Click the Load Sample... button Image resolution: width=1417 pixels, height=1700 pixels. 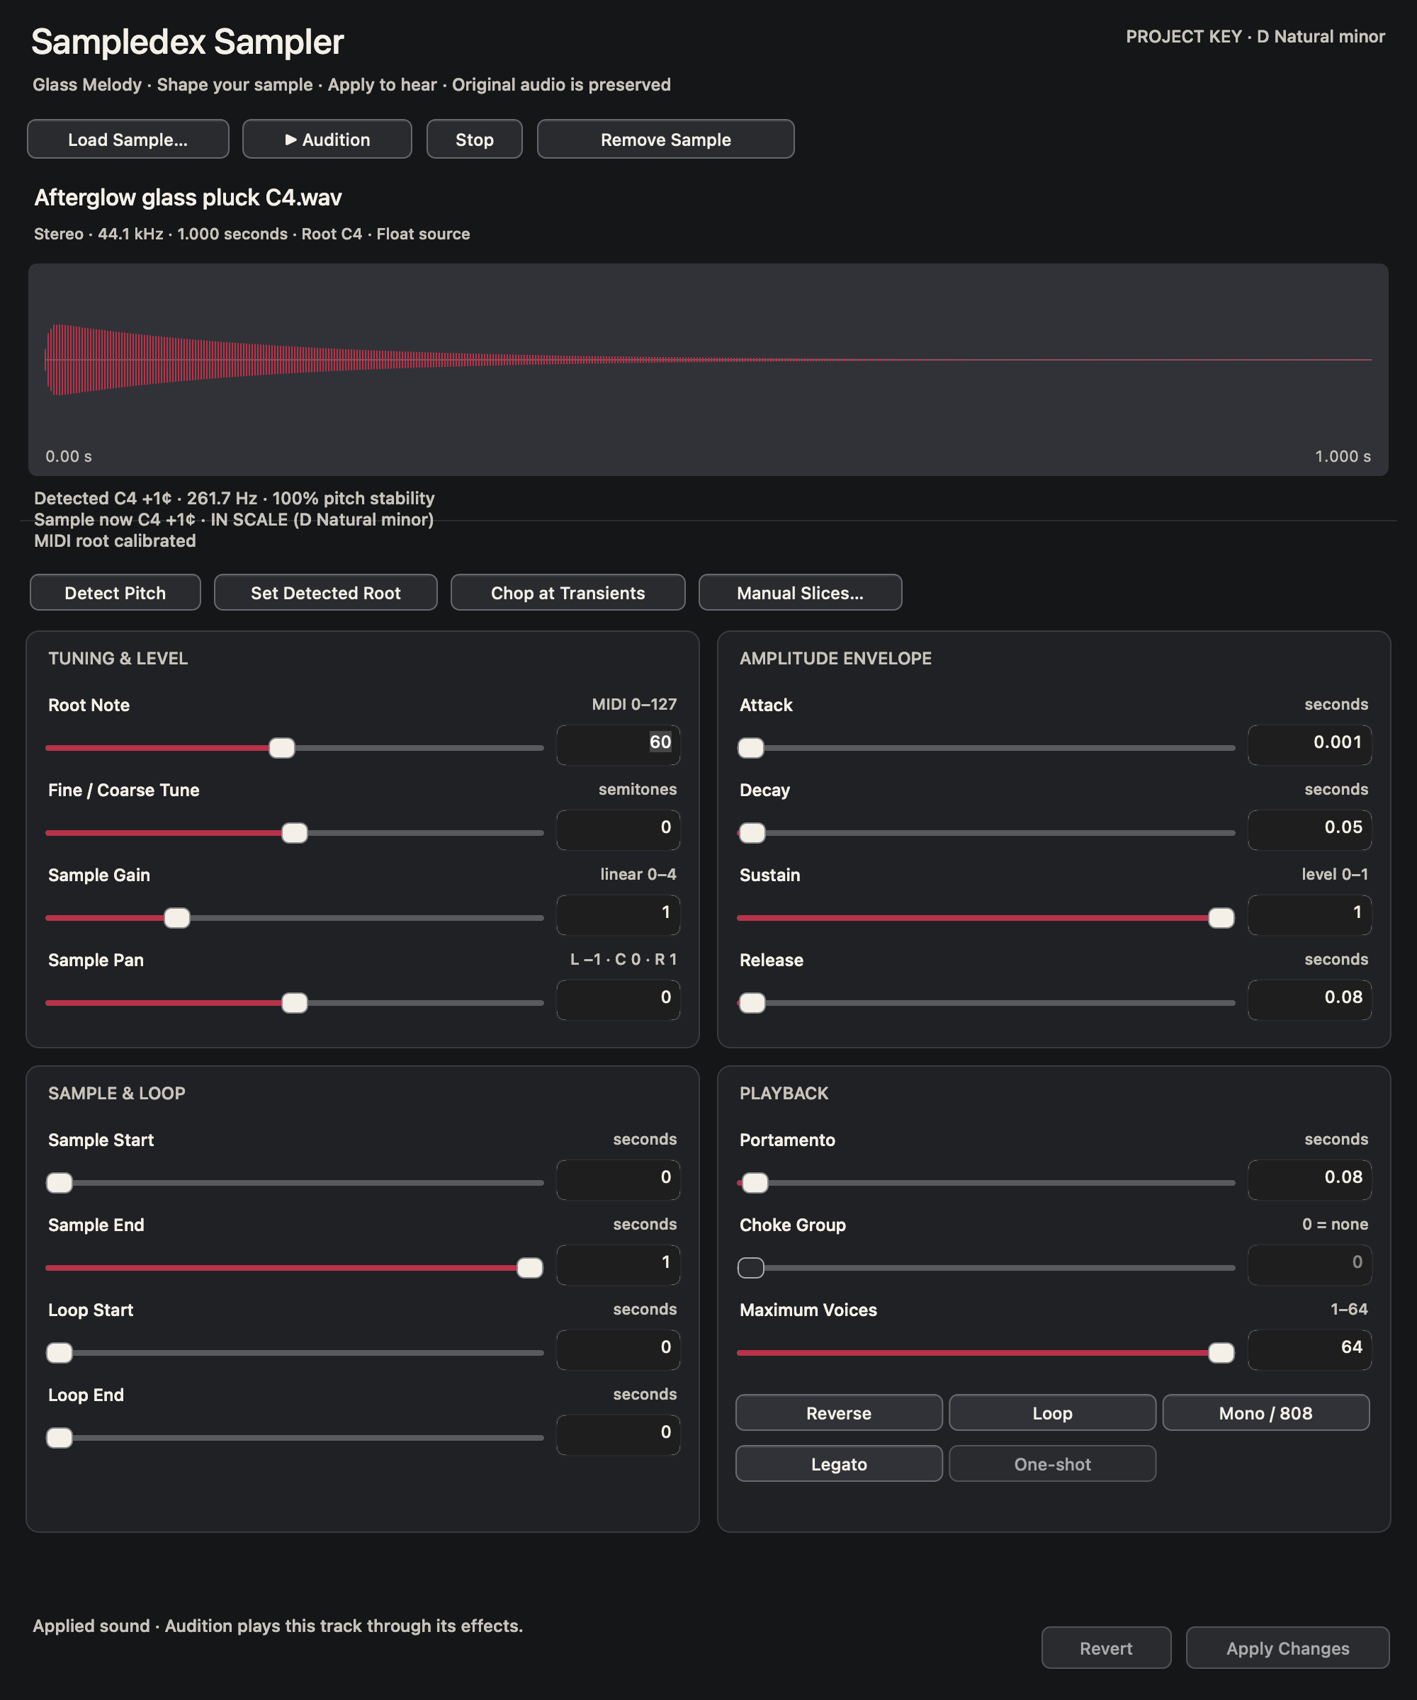pyautogui.click(x=128, y=140)
